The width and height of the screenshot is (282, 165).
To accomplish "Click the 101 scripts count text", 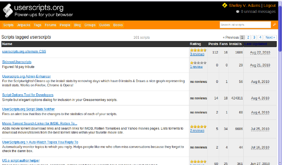I will pos(141,37).
